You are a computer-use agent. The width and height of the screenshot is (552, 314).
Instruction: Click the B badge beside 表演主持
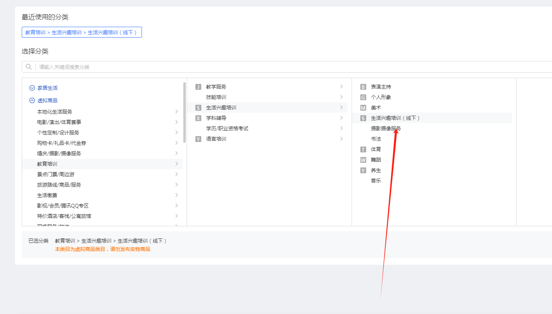pos(363,87)
